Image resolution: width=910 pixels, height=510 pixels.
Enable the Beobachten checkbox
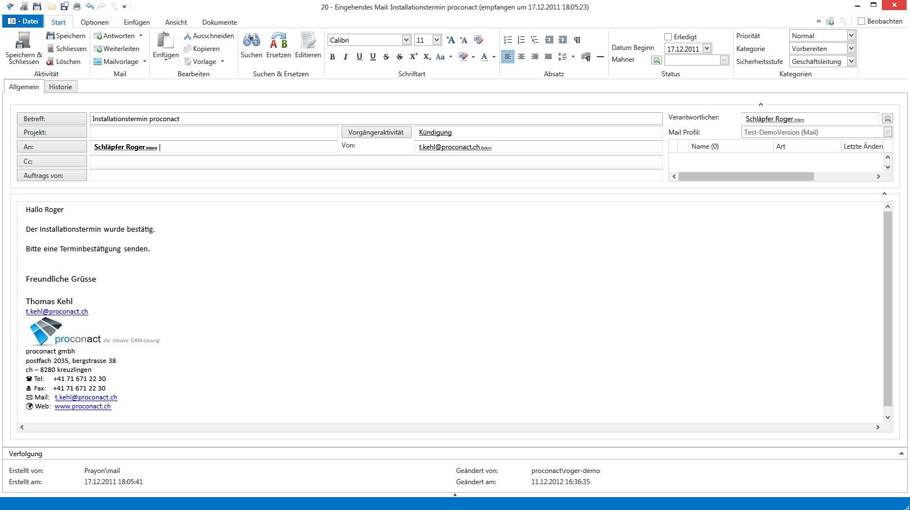861,21
